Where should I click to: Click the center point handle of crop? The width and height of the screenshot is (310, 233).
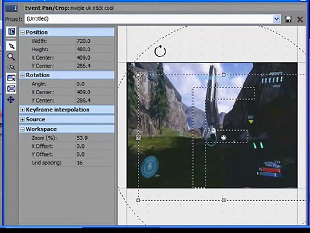click(223, 137)
